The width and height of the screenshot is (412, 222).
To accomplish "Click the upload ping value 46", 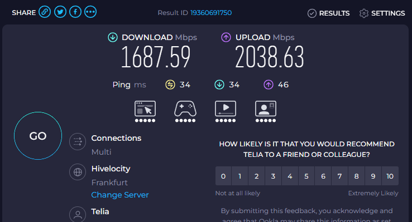I will (x=283, y=85).
